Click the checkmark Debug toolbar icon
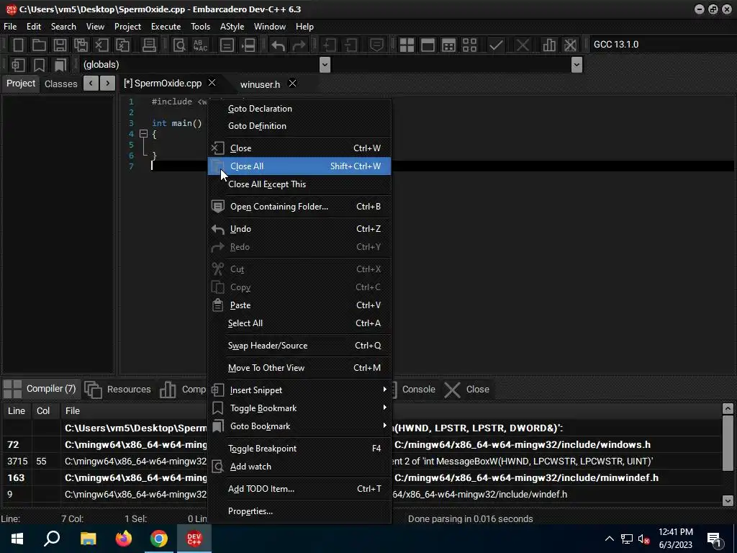737x553 pixels. 496,45
